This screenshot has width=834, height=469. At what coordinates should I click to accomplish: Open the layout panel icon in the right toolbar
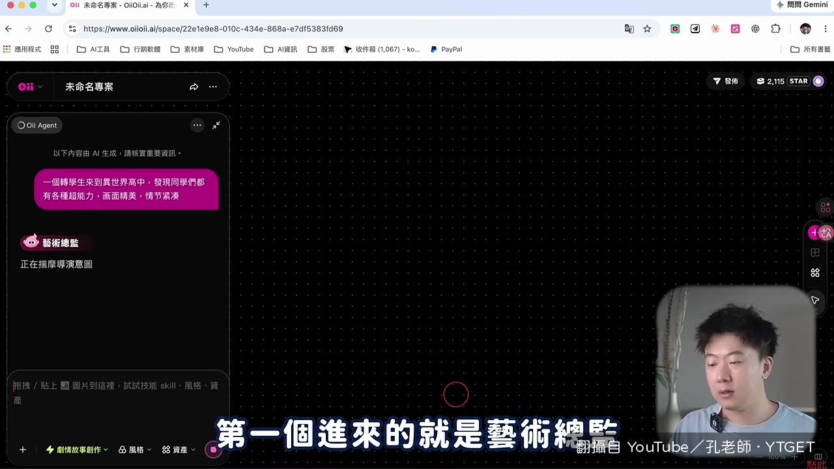pos(815,253)
